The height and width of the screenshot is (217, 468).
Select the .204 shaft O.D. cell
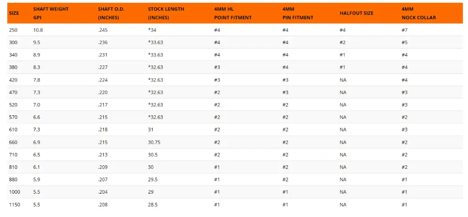pos(103,192)
